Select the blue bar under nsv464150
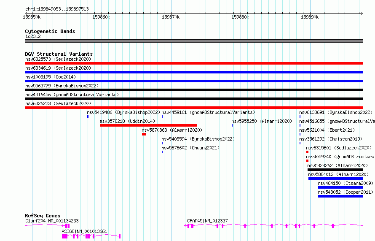Image resolution: width=375 pixels, height=241 pixels. pos(340,187)
